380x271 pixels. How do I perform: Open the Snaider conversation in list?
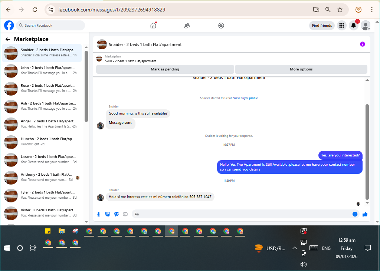click(42, 53)
